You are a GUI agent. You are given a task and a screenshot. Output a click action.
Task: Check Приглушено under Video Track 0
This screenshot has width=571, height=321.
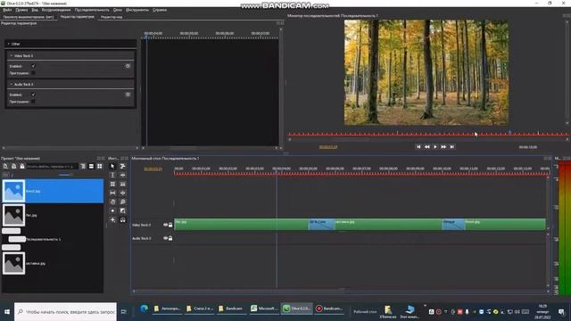(33, 73)
